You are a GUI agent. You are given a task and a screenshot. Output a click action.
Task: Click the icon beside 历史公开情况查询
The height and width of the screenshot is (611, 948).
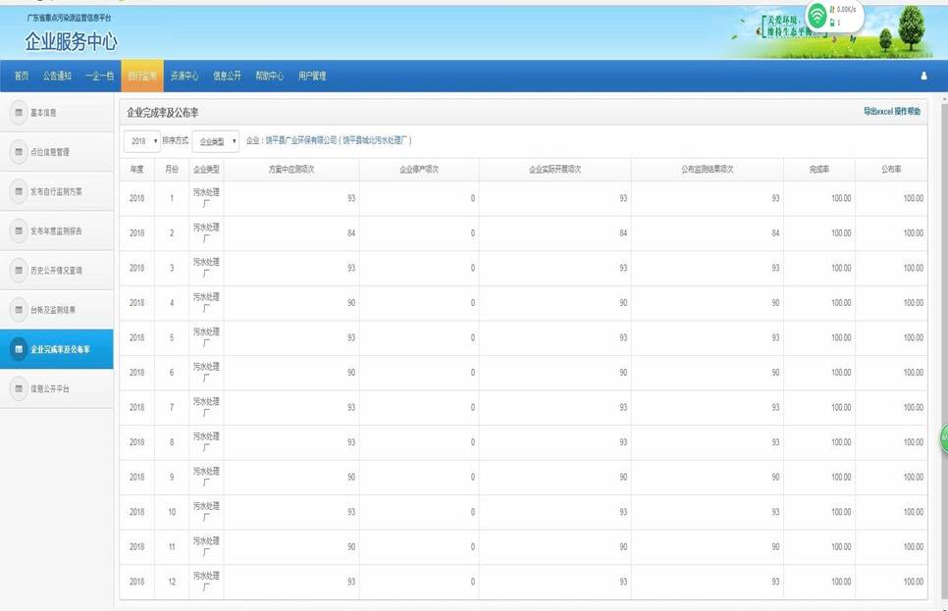pyautogui.click(x=19, y=270)
